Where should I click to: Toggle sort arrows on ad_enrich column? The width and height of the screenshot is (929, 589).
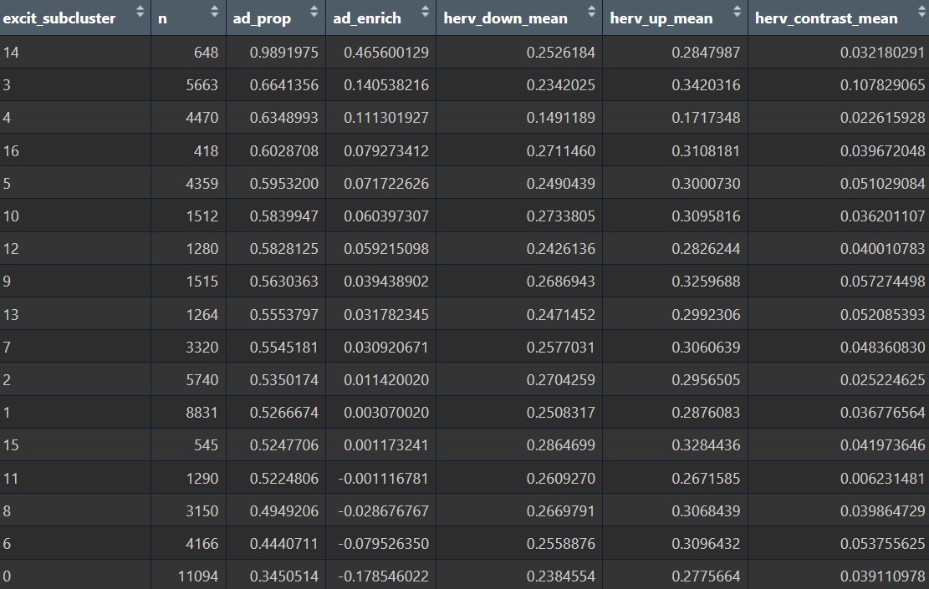click(x=424, y=13)
